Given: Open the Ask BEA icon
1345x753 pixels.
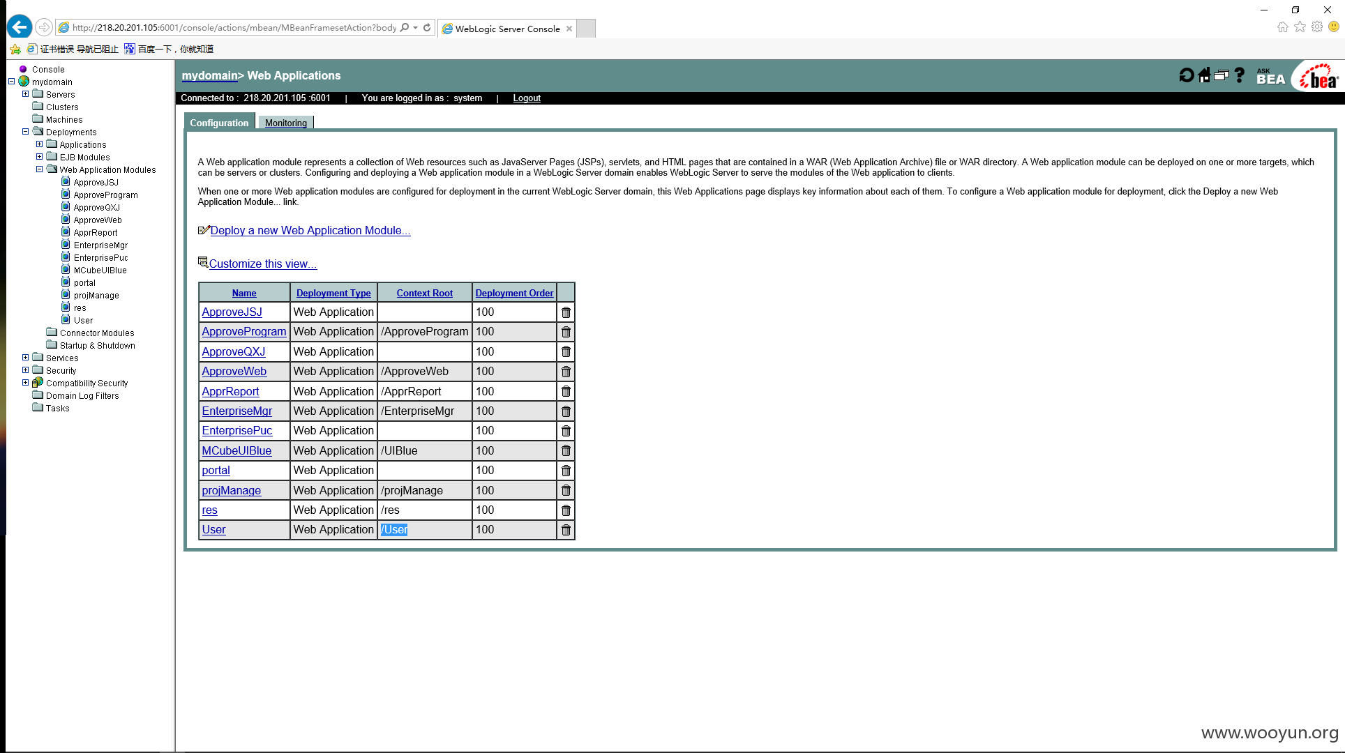Looking at the screenshot, I should pyautogui.click(x=1270, y=76).
